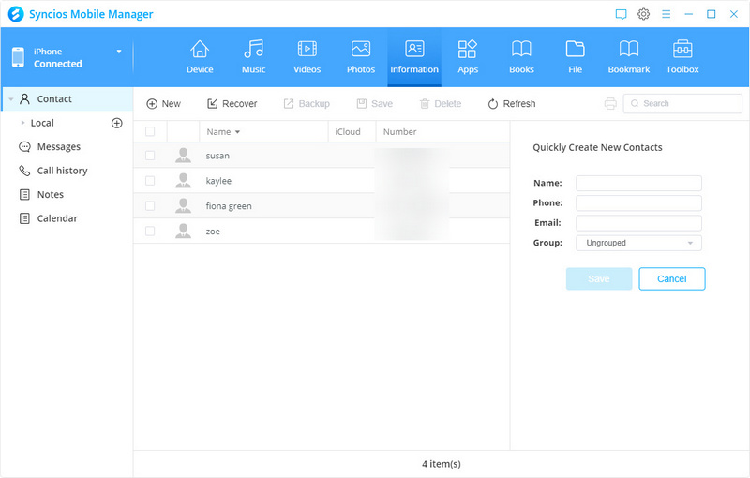Image resolution: width=750 pixels, height=478 pixels.
Task: Open the Apps tab
Action: [x=468, y=57]
